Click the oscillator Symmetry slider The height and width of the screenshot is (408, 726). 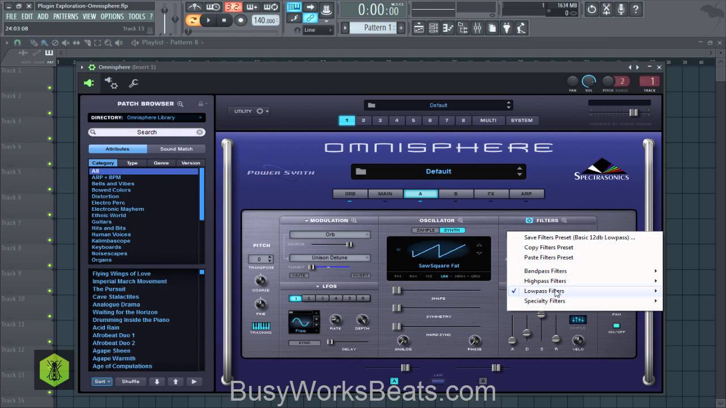coord(437,308)
